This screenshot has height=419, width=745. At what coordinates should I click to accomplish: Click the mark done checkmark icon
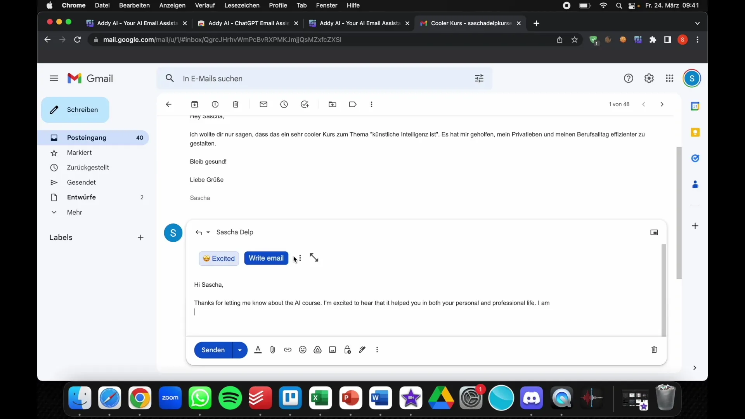[305, 104]
